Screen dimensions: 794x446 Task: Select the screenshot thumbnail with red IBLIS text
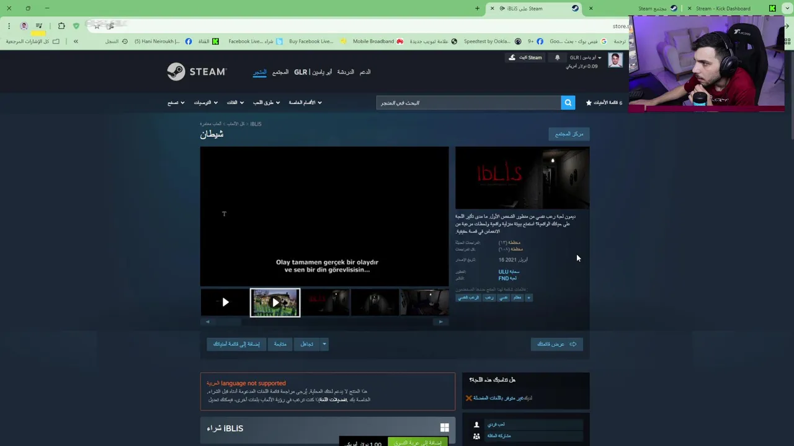pyautogui.click(x=325, y=302)
